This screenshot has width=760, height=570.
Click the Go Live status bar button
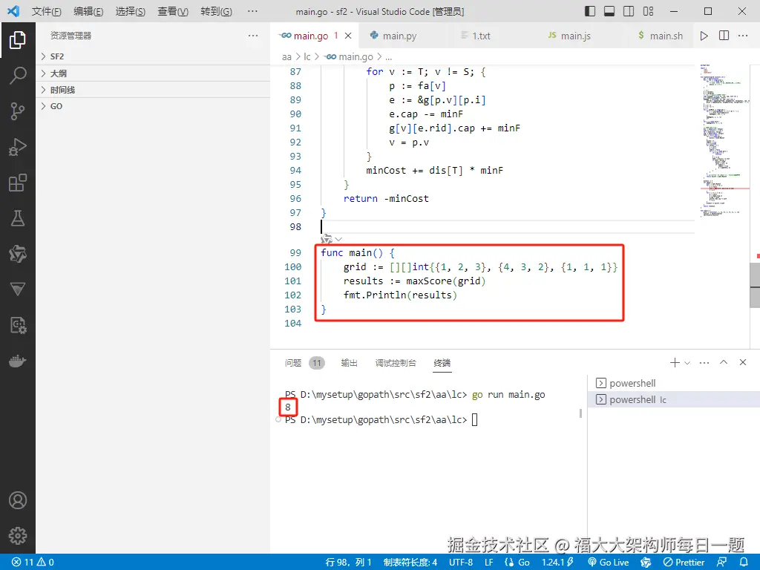(x=609, y=563)
